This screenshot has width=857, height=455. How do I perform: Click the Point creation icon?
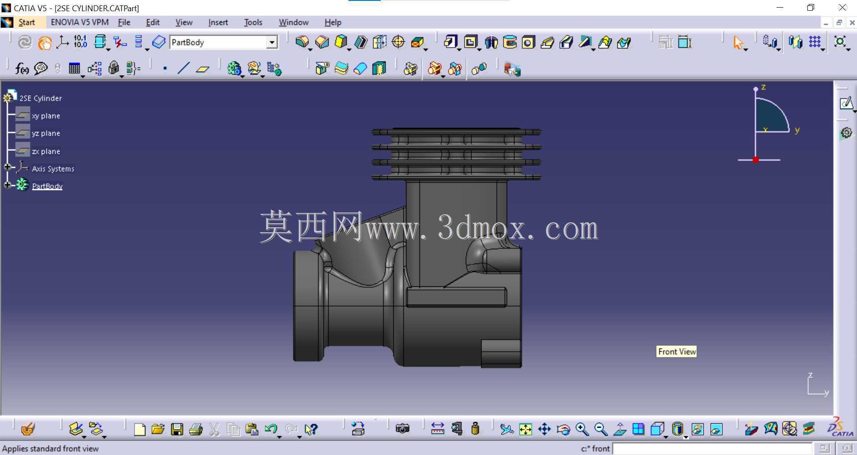(x=165, y=68)
